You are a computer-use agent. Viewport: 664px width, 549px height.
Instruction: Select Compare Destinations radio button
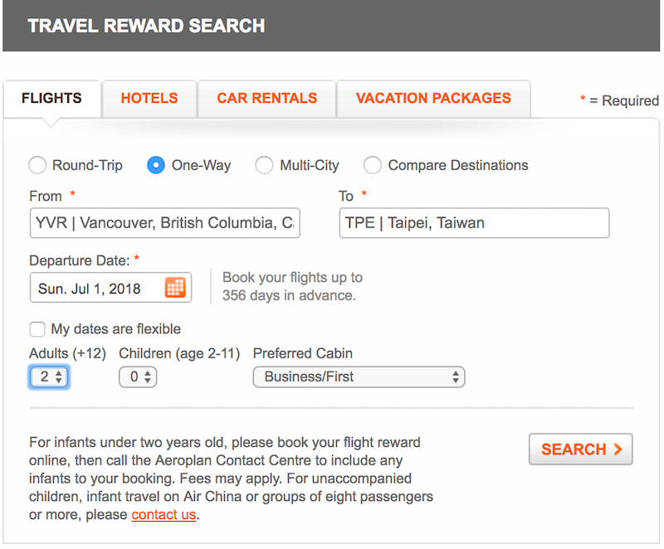tap(373, 165)
